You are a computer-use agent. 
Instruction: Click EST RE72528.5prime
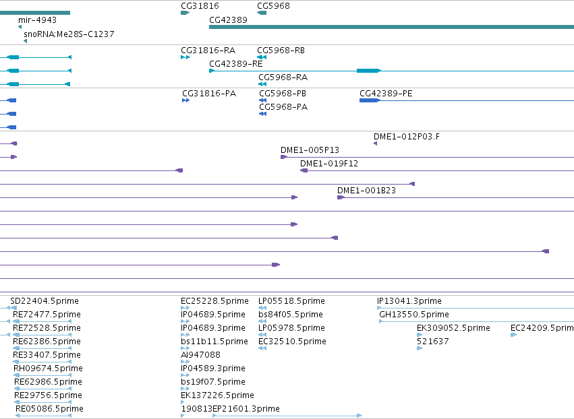click(47, 328)
